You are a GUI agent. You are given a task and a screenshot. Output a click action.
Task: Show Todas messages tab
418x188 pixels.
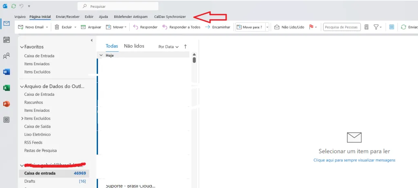[112, 46]
